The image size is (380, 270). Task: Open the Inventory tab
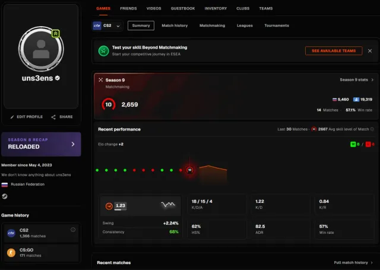point(216,8)
